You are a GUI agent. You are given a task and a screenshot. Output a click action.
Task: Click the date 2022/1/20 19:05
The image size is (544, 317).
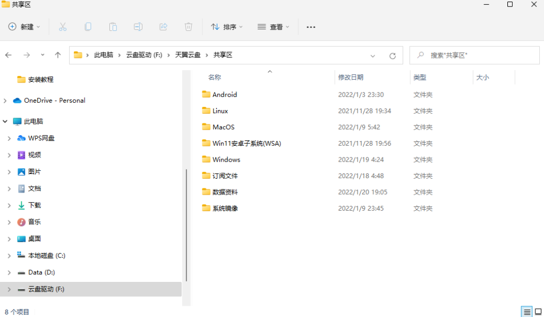[362, 192]
